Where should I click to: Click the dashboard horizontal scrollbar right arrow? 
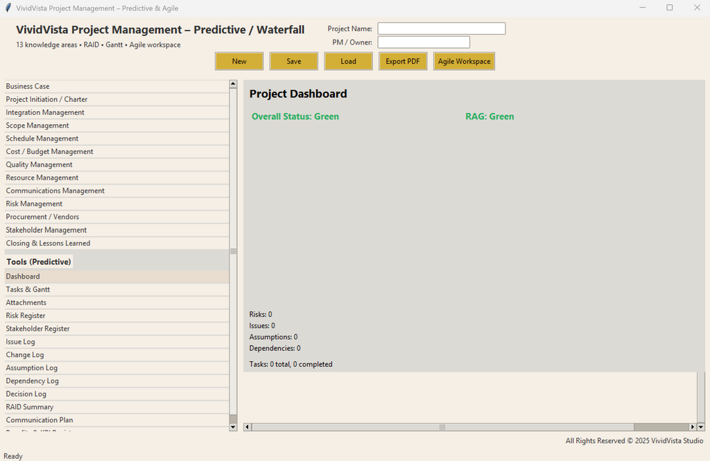pyautogui.click(x=692, y=427)
